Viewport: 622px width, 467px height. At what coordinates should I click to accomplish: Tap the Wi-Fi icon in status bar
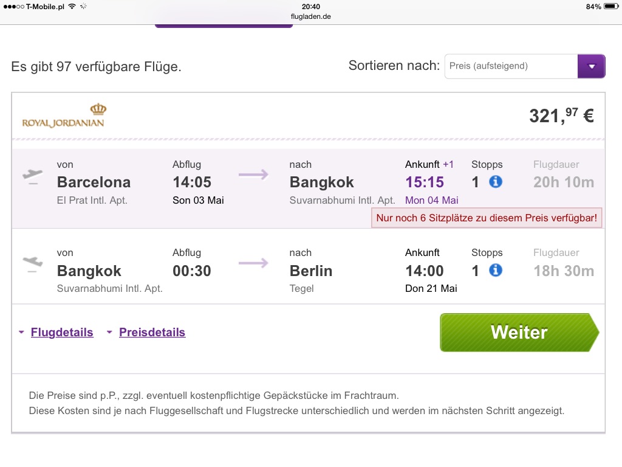72,6
